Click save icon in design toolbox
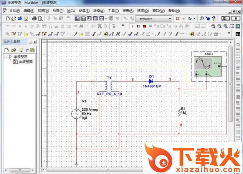The height and width of the screenshot is (174, 243). [x=21, y=50]
